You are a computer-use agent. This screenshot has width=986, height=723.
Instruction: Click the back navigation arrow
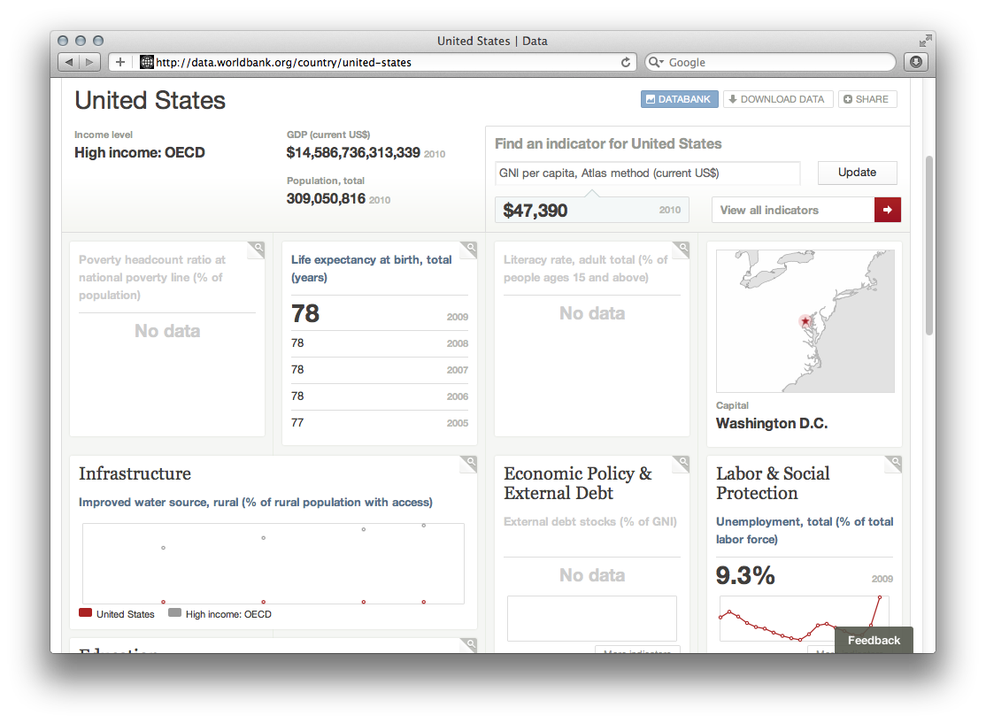(68, 62)
